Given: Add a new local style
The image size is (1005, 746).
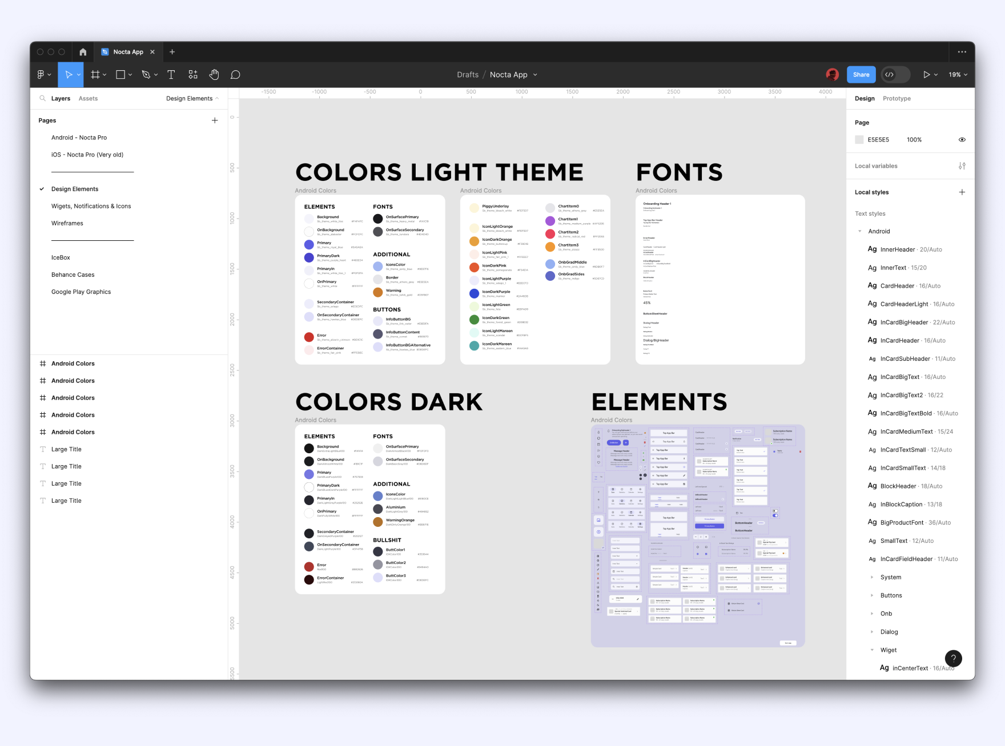Looking at the screenshot, I should click(962, 192).
